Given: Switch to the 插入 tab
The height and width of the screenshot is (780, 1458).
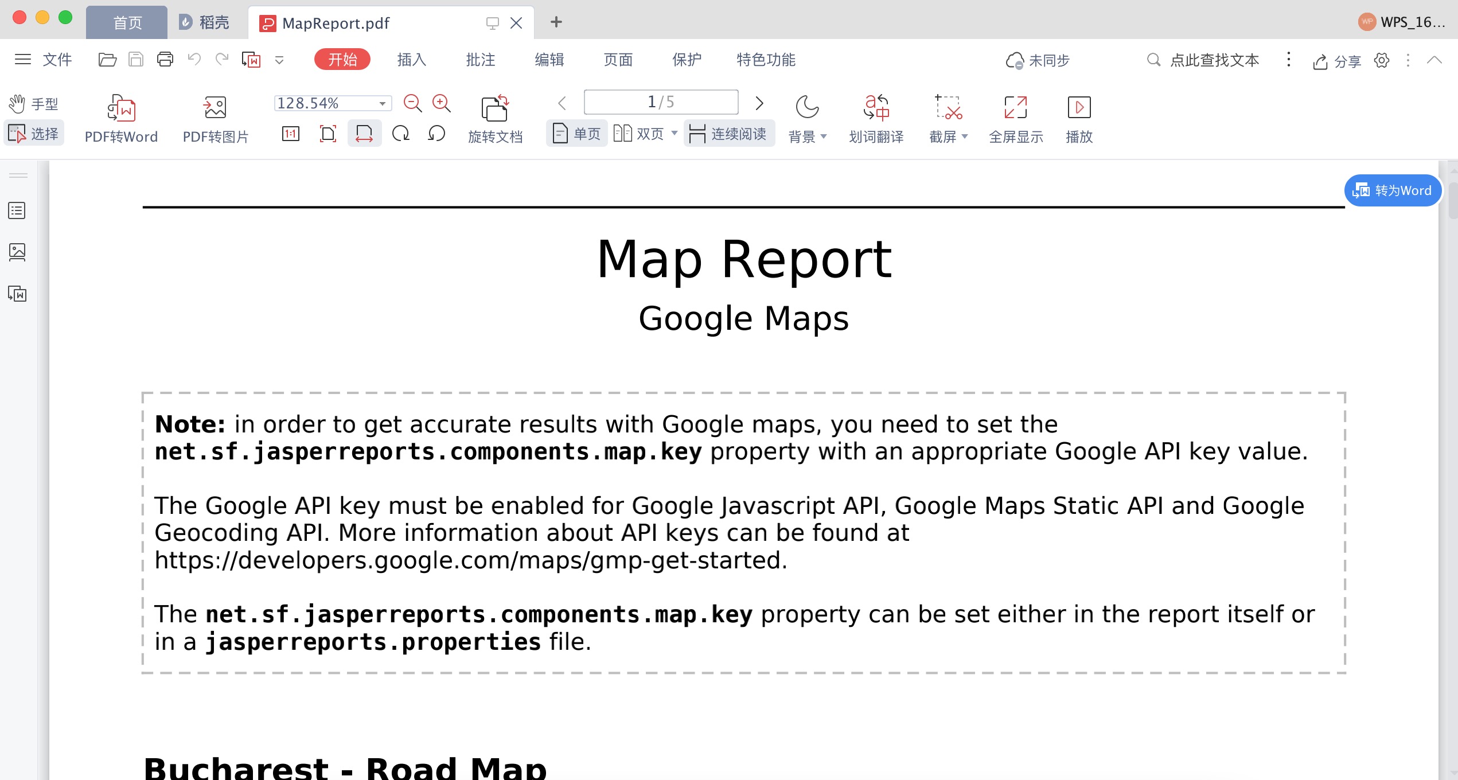Looking at the screenshot, I should tap(411, 60).
